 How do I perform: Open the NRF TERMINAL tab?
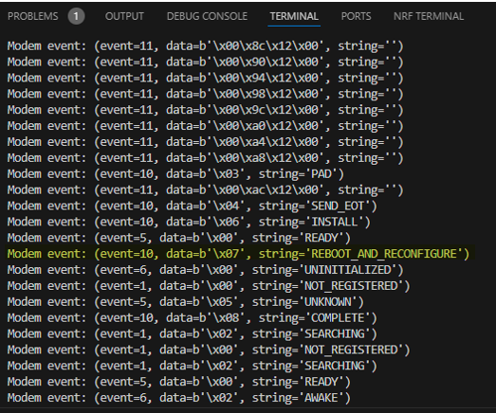coord(429,16)
